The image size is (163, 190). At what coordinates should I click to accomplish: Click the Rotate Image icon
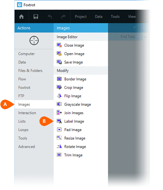[x=59, y=147]
